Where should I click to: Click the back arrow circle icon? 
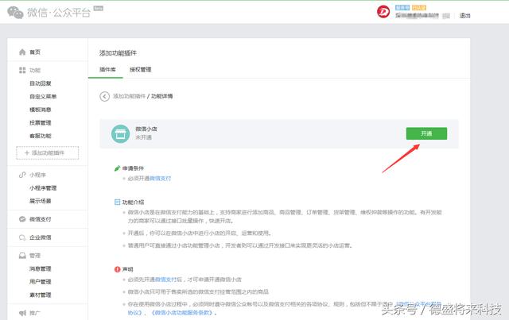click(104, 96)
